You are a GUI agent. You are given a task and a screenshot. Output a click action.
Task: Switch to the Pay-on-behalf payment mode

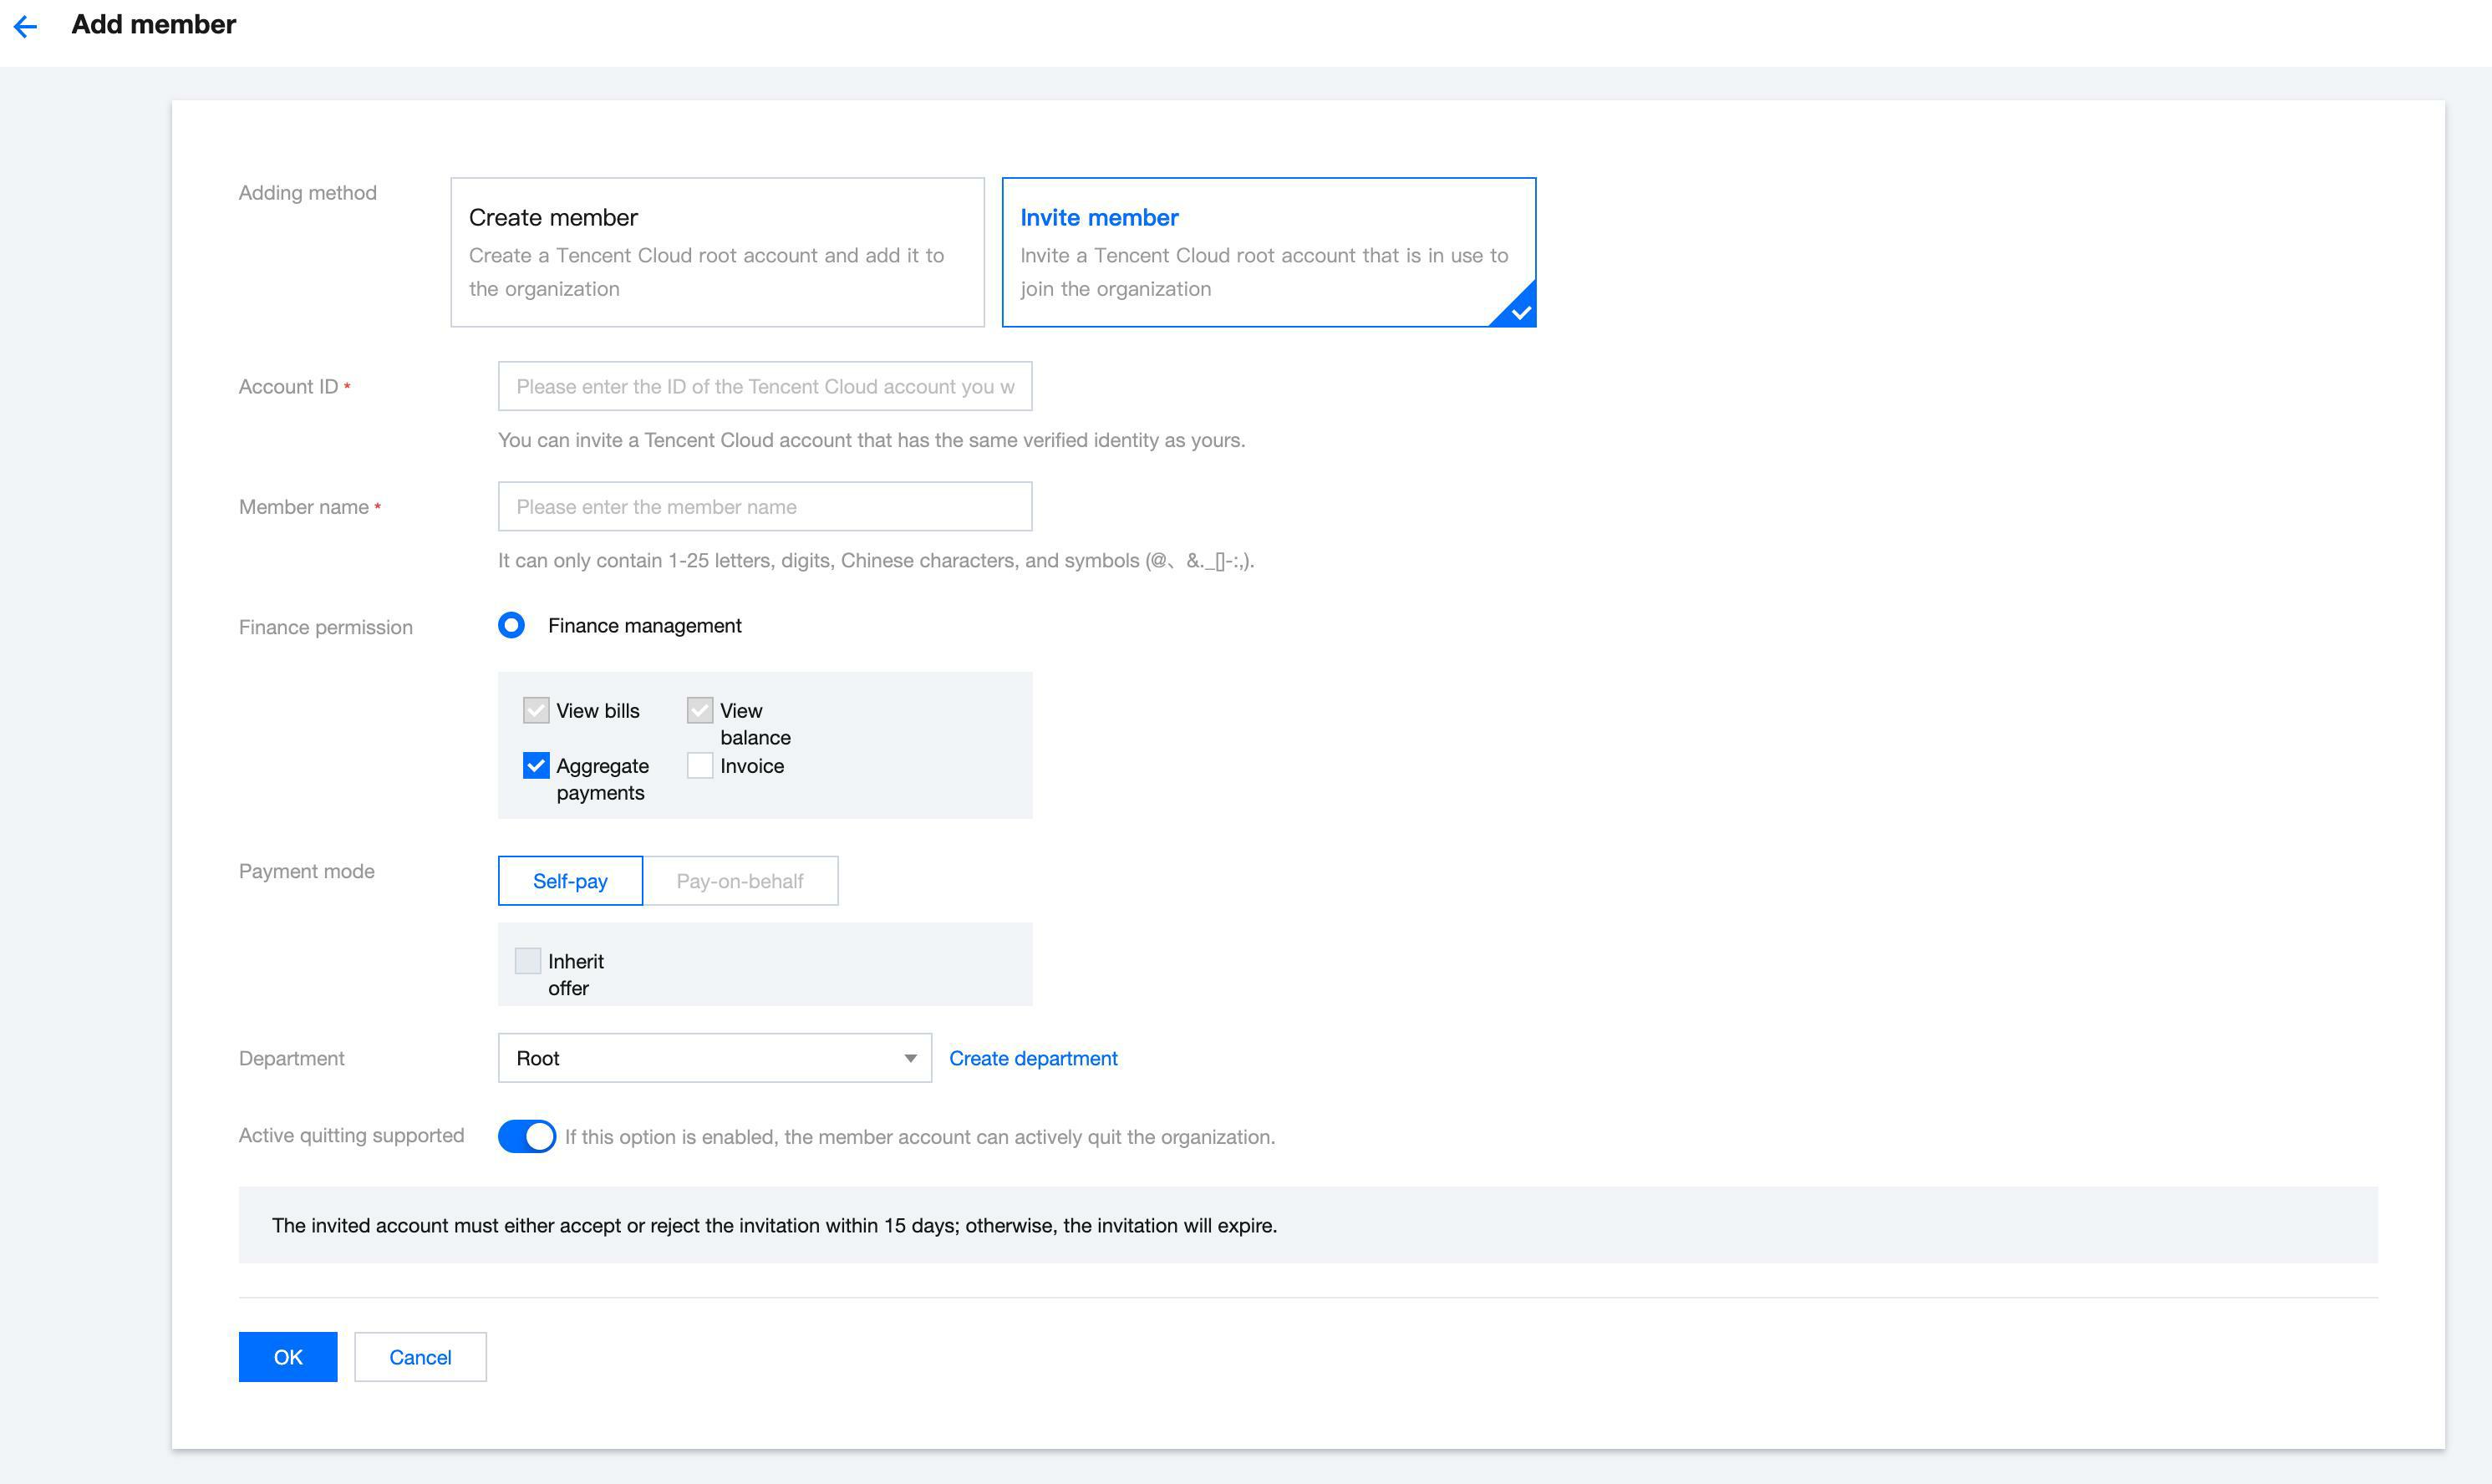pos(740,880)
